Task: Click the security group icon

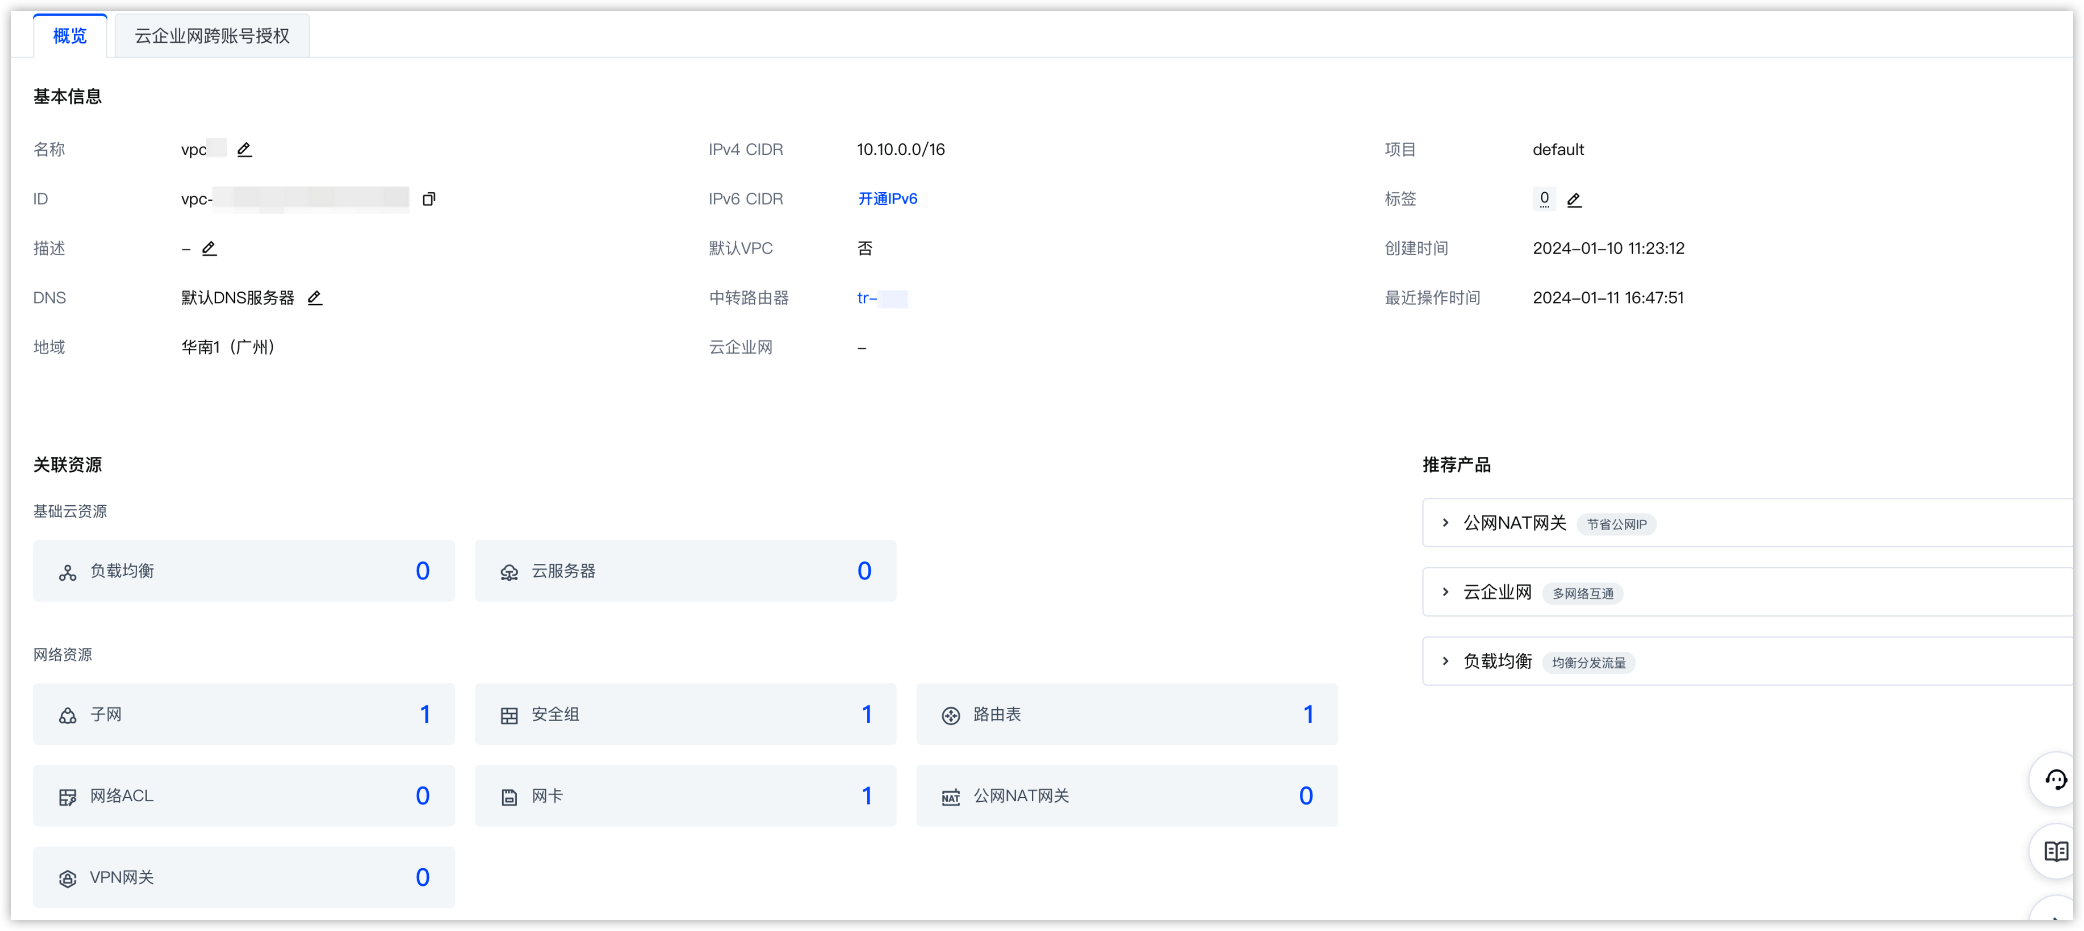Action: pyautogui.click(x=509, y=716)
